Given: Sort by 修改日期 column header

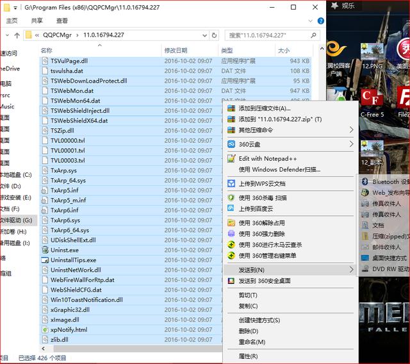Looking at the screenshot, I should pyautogui.click(x=176, y=51).
